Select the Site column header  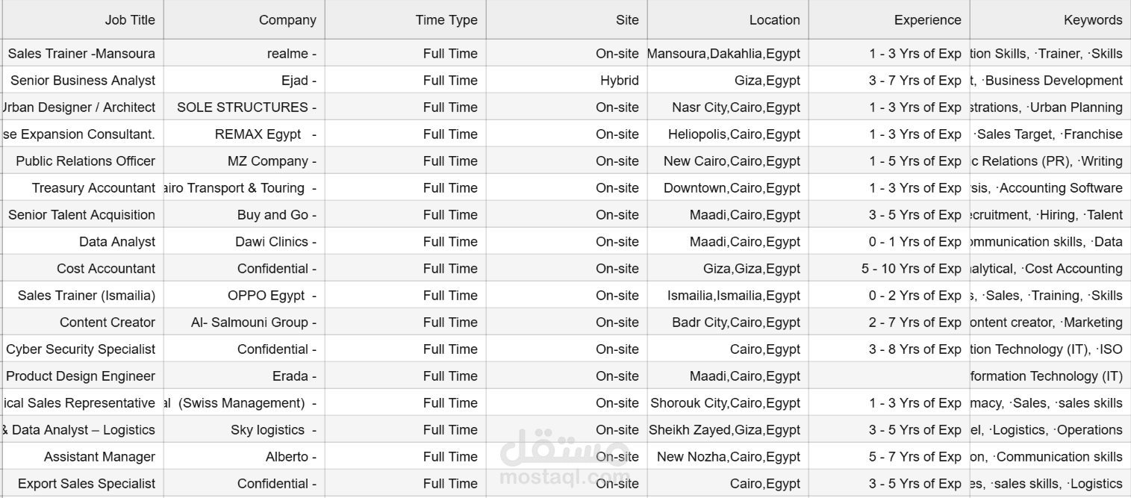tap(567, 20)
